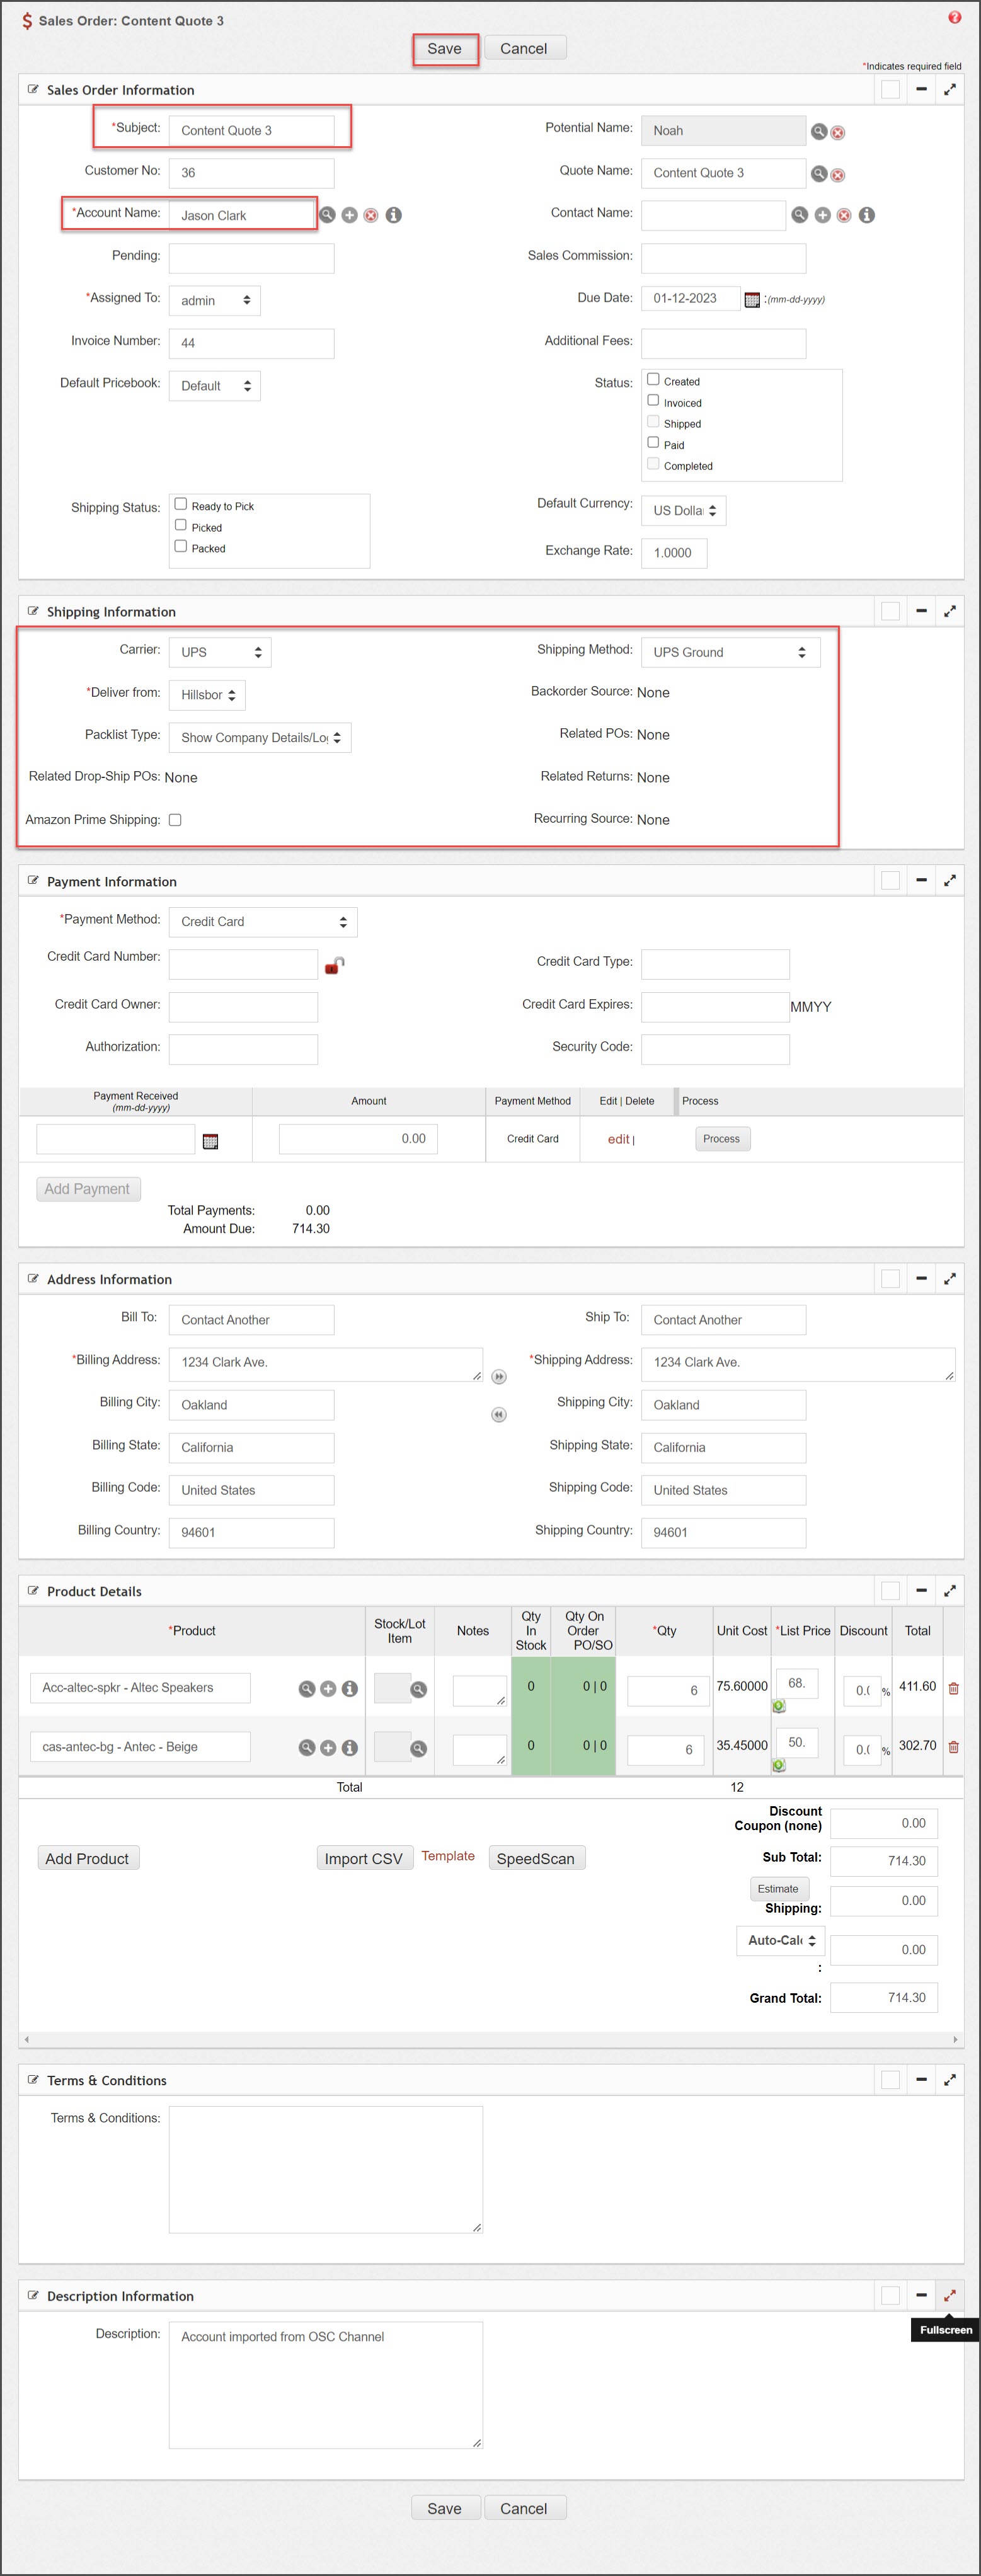
Task: Copy billing address to shipping arrow icon
Action: pyautogui.click(x=499, y=1376)
